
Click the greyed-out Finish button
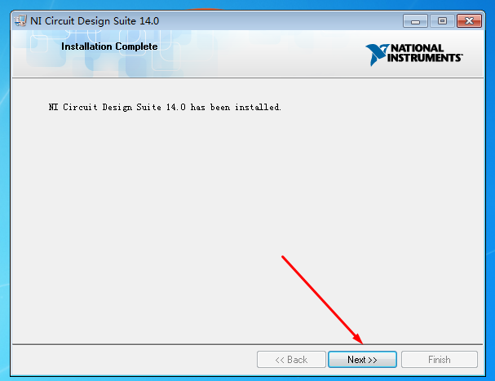(439, 359)
